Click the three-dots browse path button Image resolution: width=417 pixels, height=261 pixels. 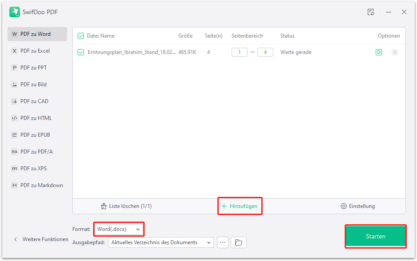[223, 242]
